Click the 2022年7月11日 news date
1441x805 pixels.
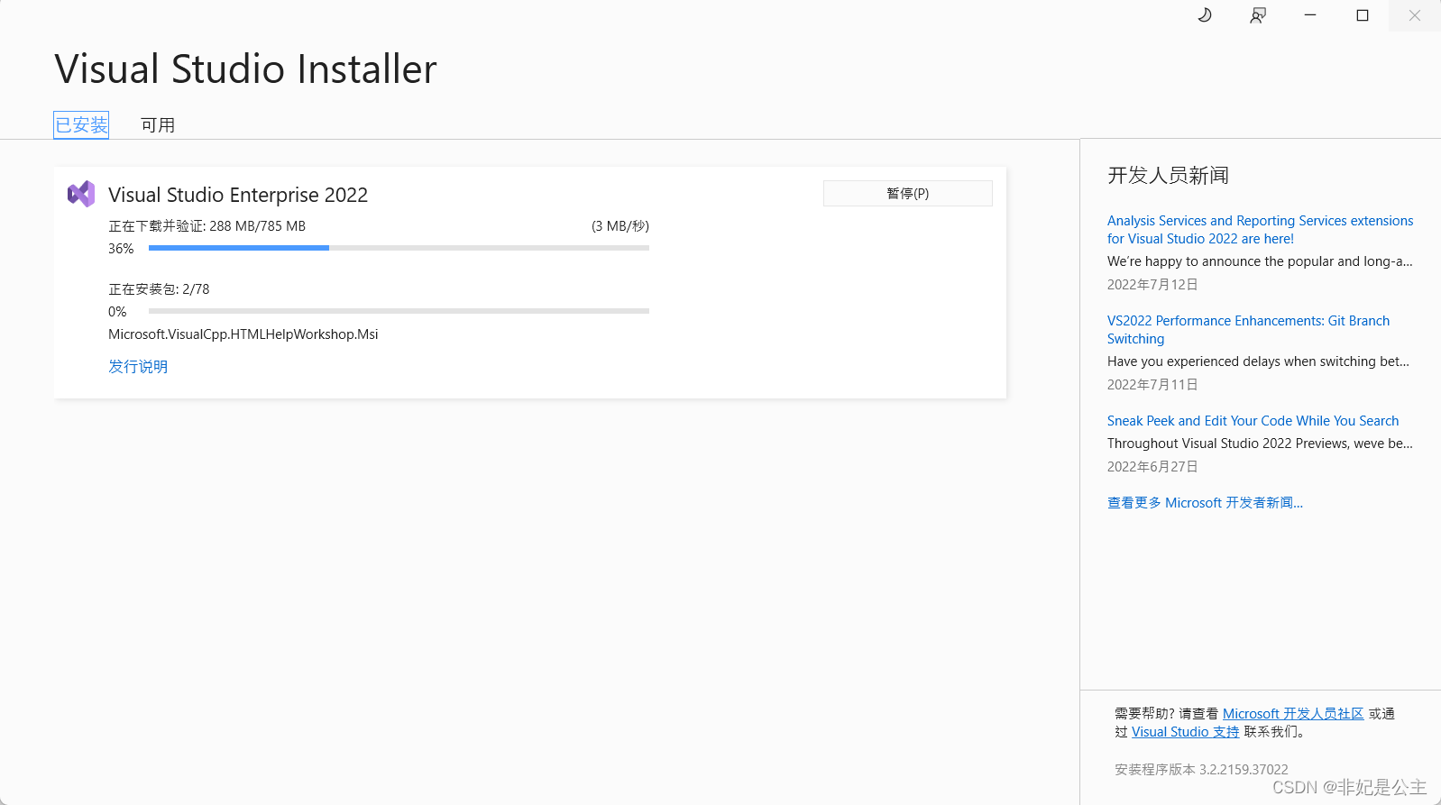(x=1152, y=384)
